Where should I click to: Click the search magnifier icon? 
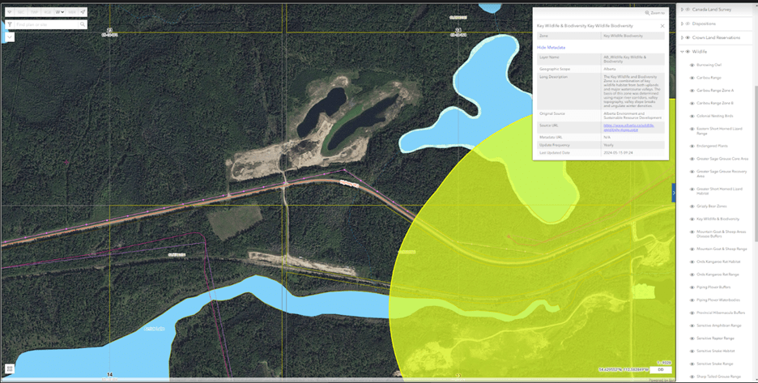(83, 25)
